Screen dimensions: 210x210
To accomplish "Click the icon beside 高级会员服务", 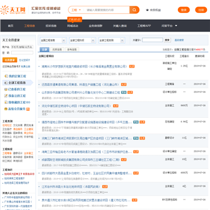I will 6,109.
